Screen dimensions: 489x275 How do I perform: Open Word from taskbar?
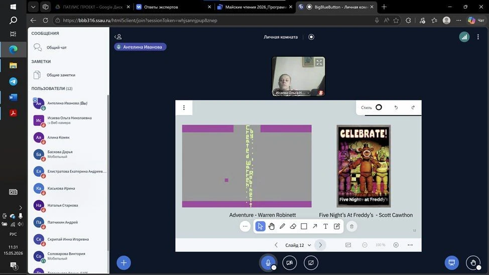coord(13,97)
